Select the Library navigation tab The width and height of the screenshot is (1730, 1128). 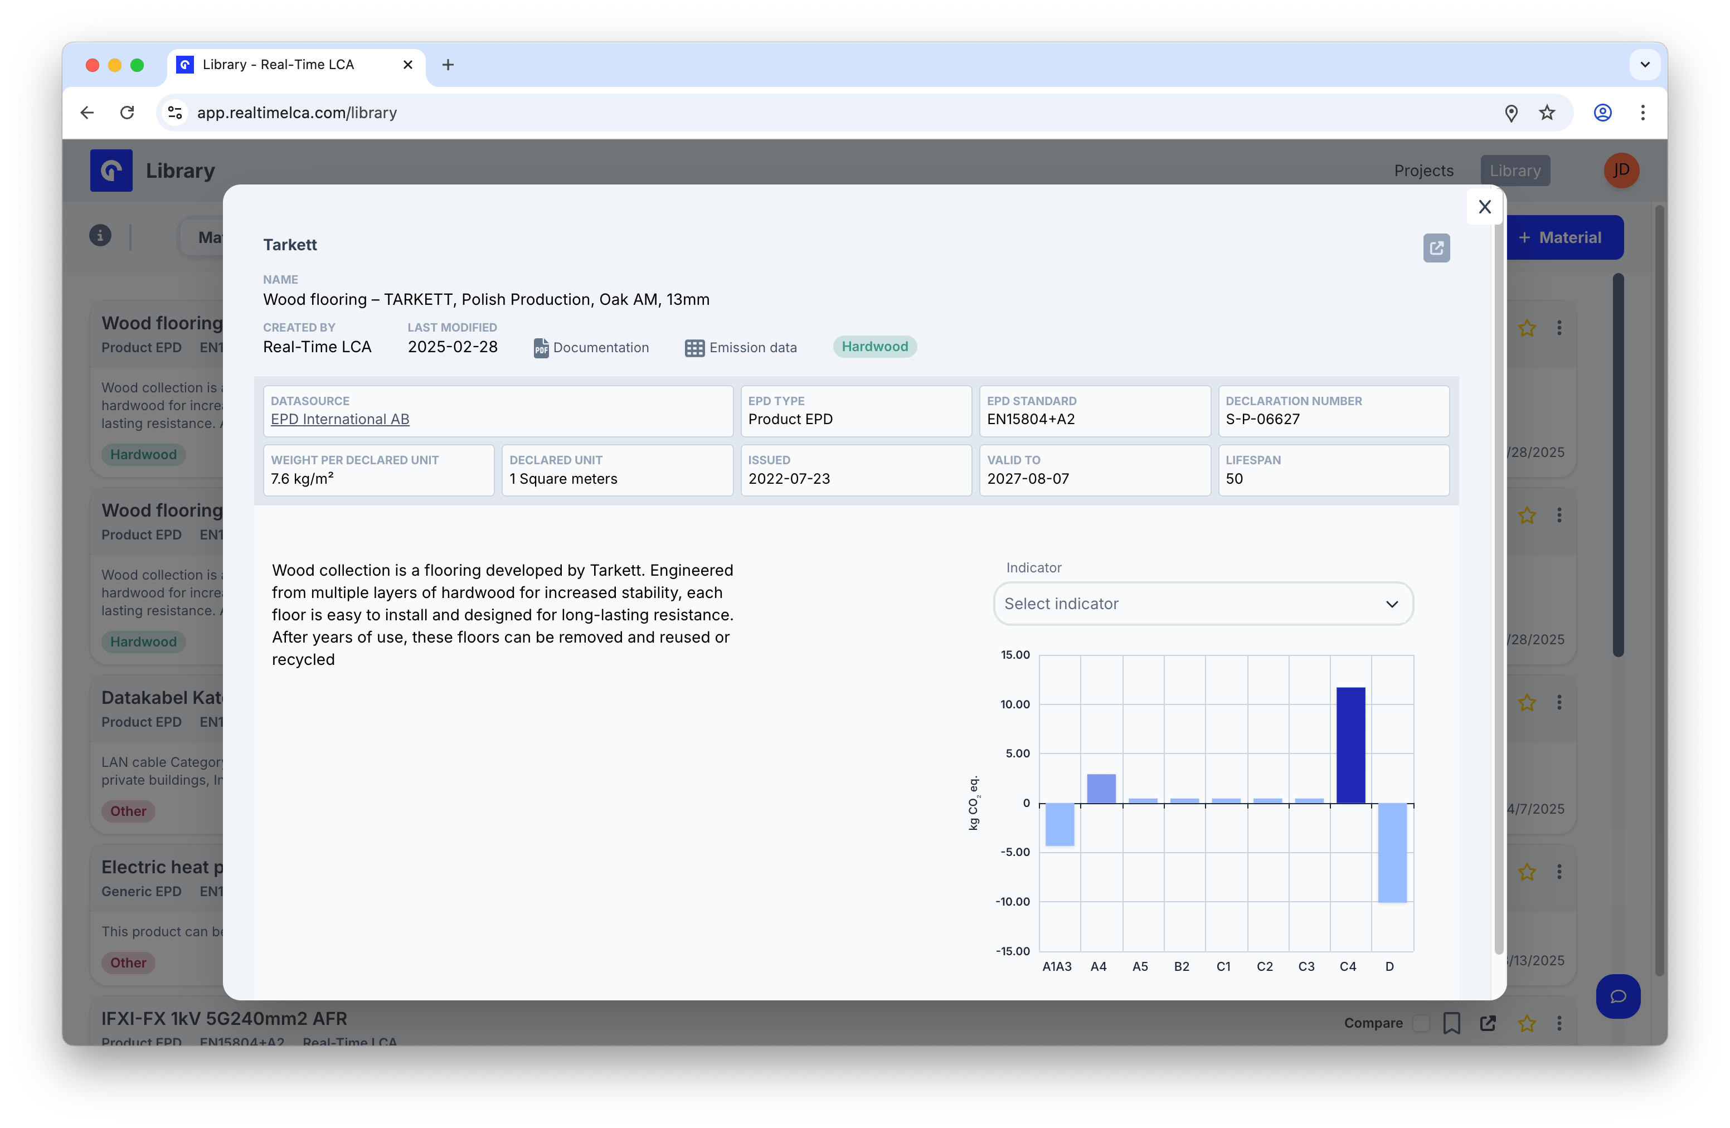(x=1515, y=170)
